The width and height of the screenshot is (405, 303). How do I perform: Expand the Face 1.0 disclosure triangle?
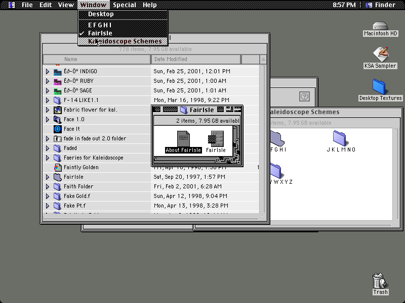click(x=48, y=119)
